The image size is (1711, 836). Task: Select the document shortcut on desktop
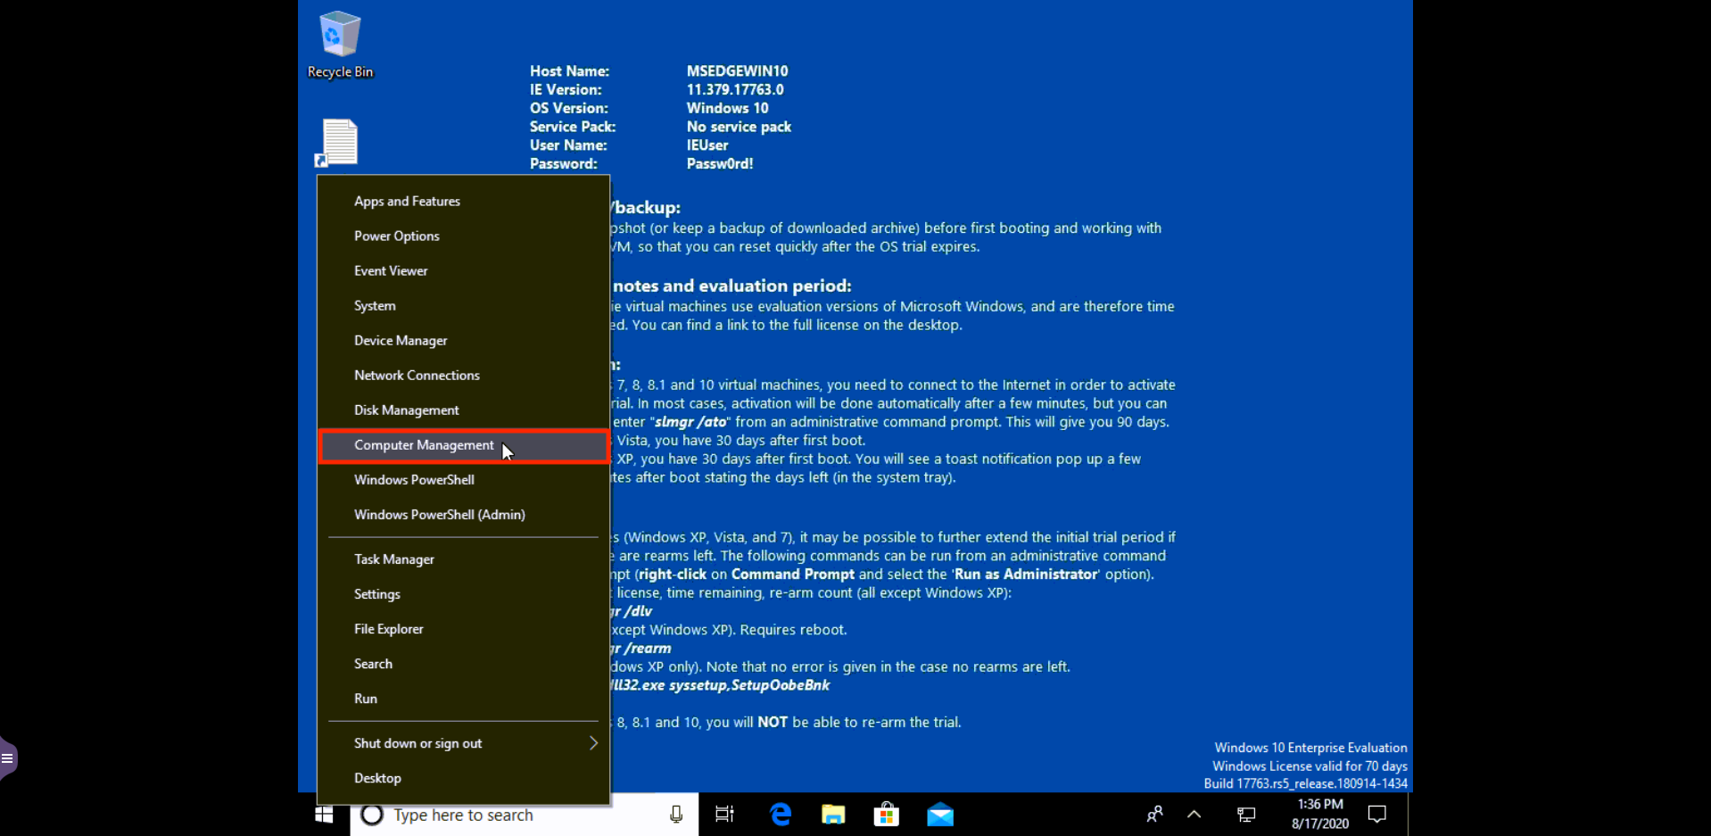(x=337, y=143)
